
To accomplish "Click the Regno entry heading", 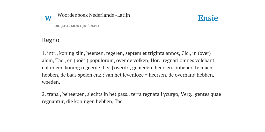I will 50,40.
